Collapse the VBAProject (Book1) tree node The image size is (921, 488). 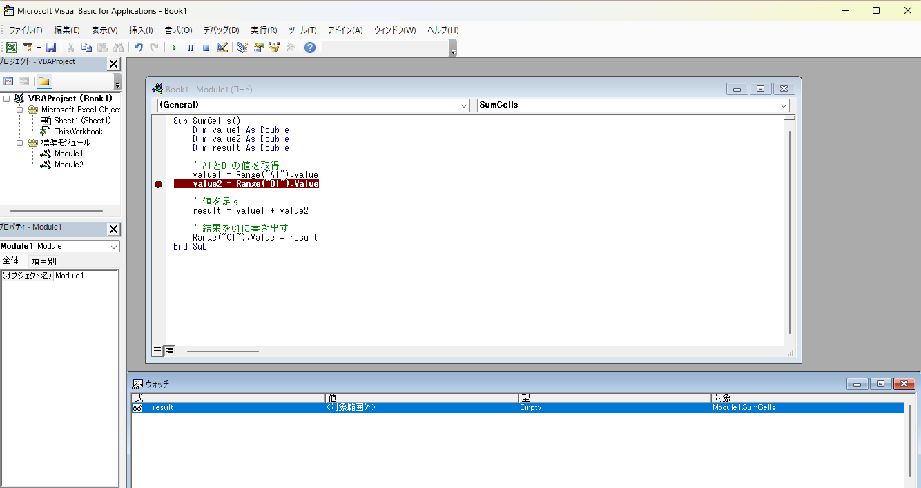point(6,99)
